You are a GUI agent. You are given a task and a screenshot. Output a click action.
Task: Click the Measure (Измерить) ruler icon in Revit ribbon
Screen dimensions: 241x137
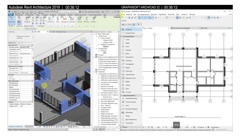click(x=65, y=20)
